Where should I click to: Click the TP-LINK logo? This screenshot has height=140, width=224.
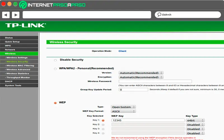coord(26,25)
